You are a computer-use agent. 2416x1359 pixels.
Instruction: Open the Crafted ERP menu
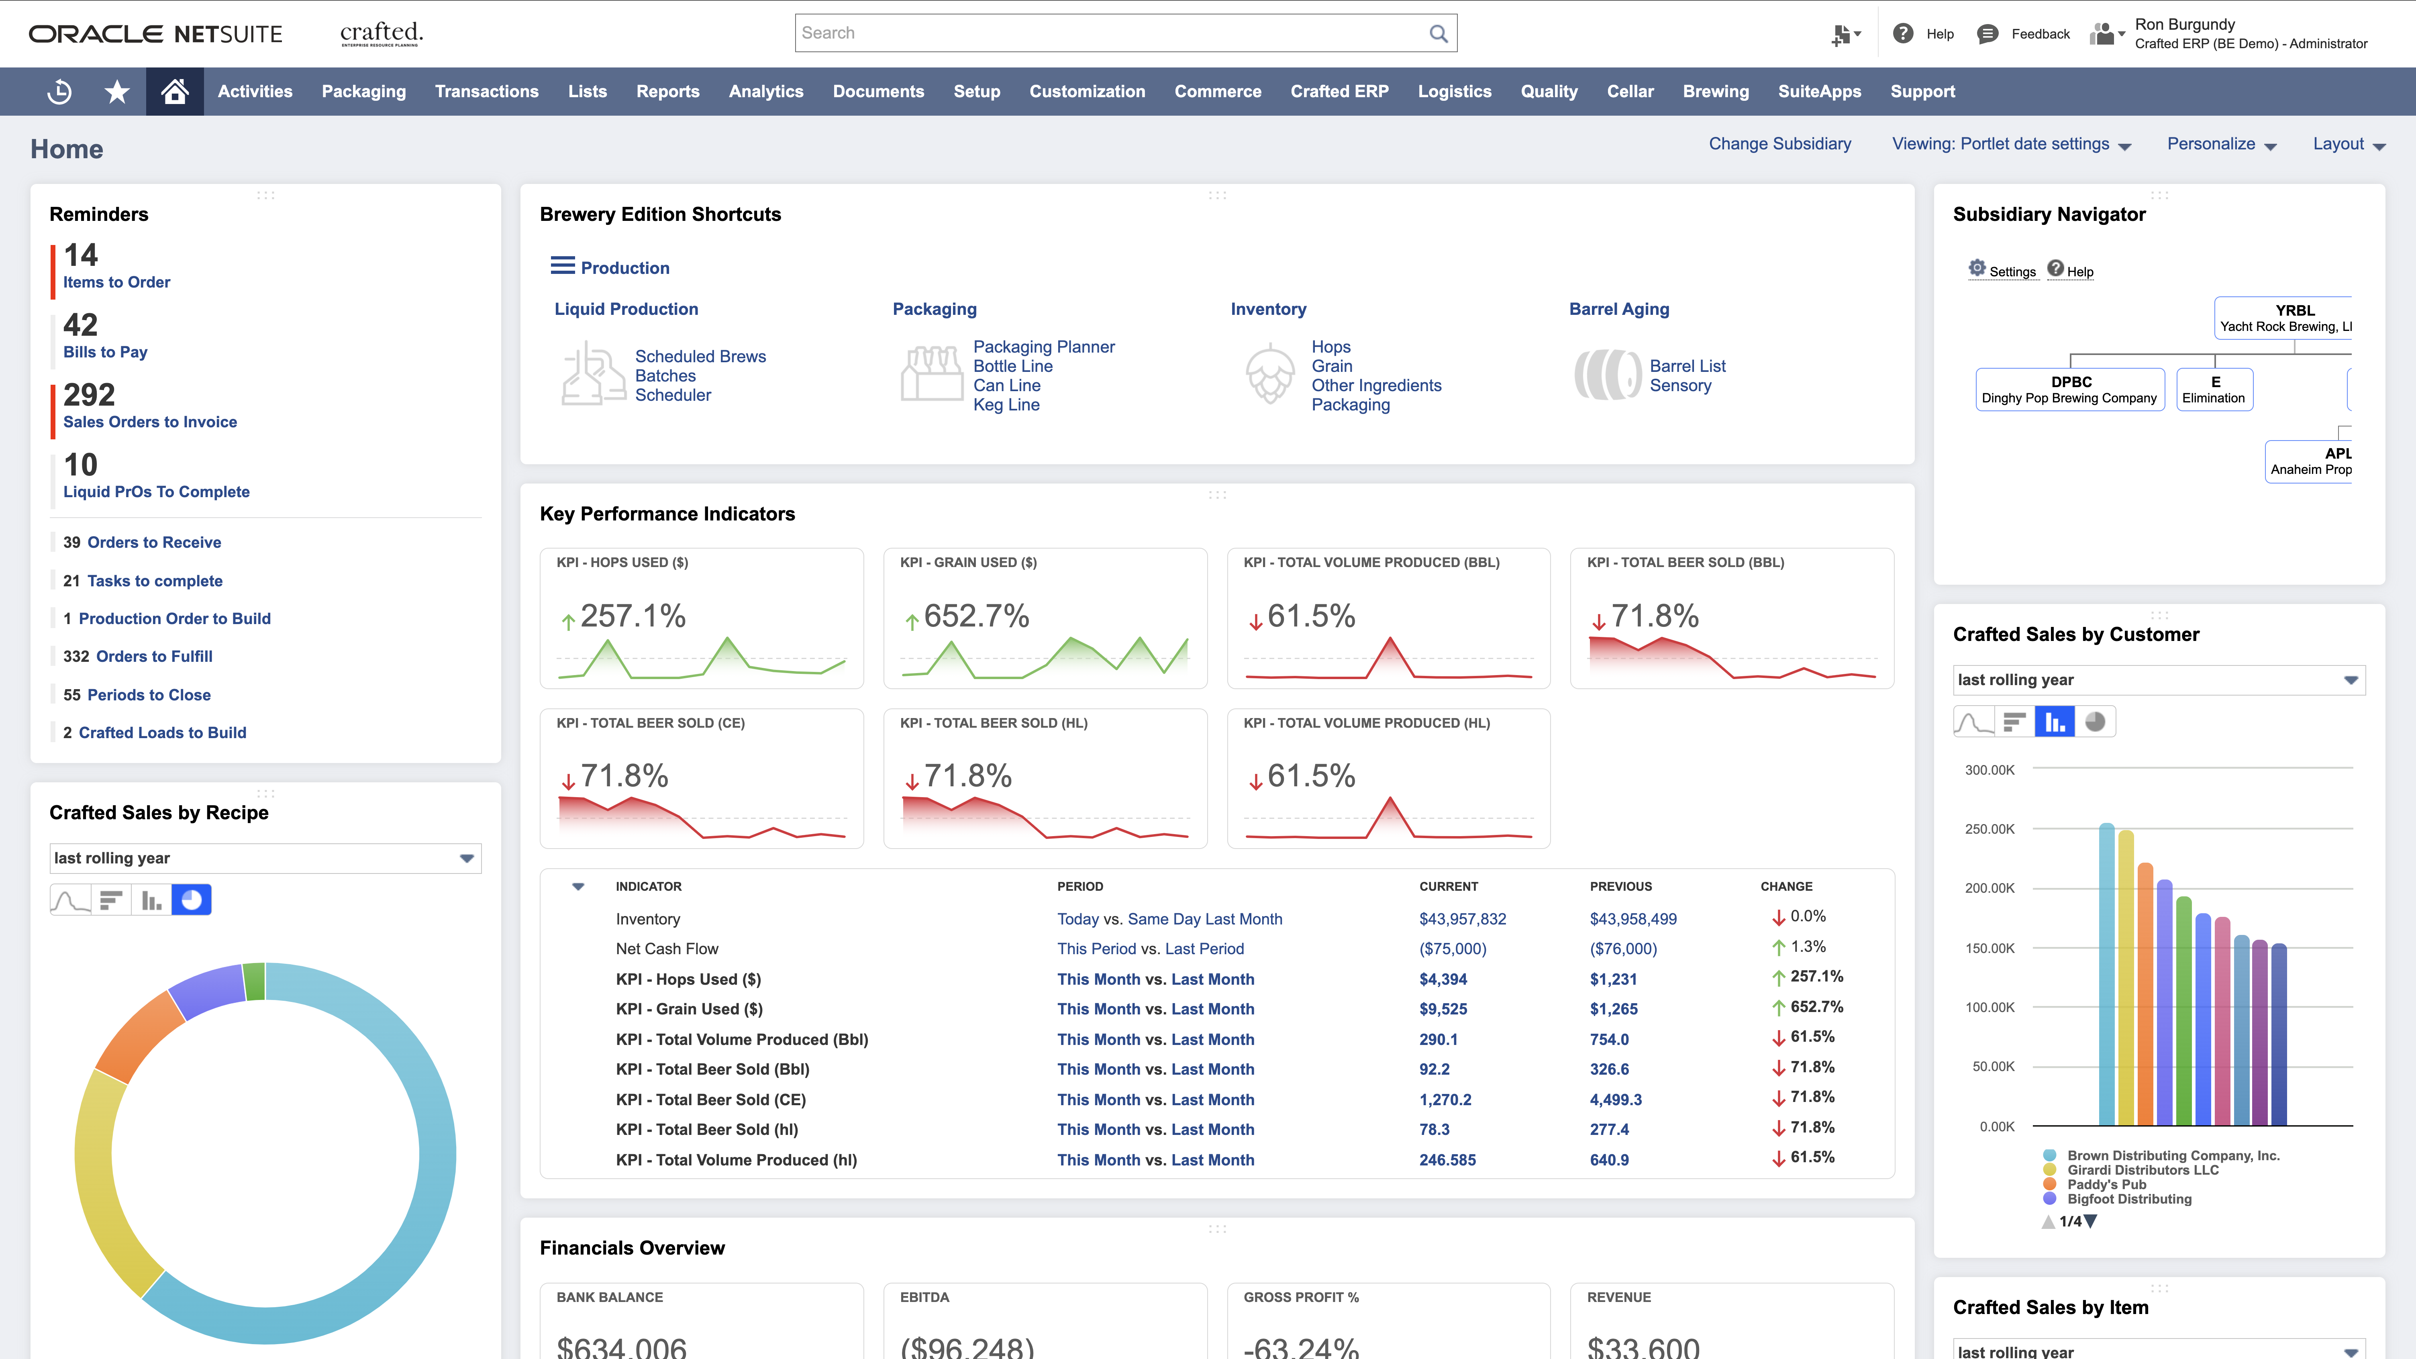1339,92
